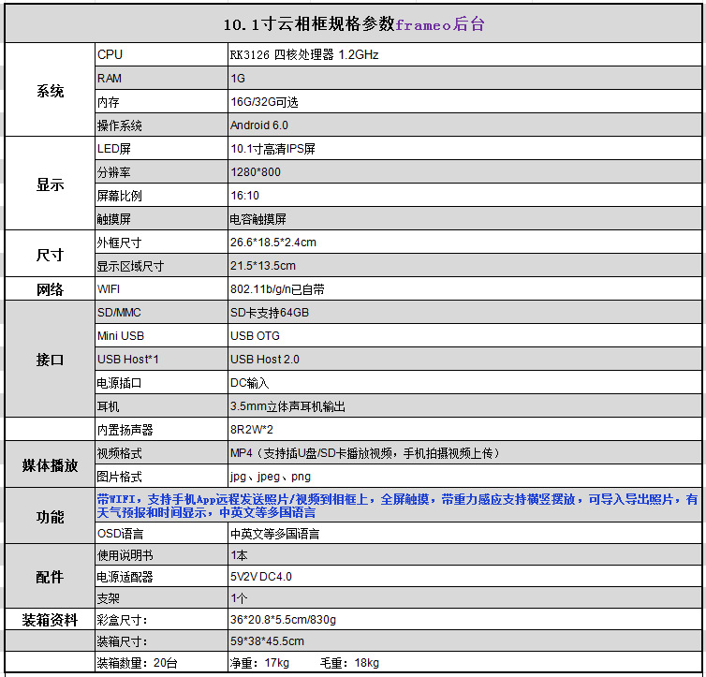706x677 pixels.
Task: Select the '内置扬声器' label cell
Action: coord(161,429)
